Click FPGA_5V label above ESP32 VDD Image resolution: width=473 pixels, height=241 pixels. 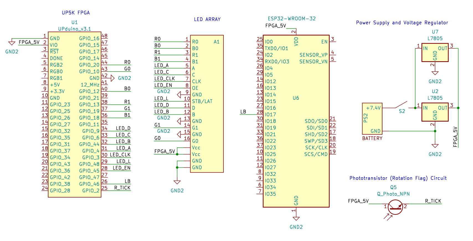[x=276, y=26]
